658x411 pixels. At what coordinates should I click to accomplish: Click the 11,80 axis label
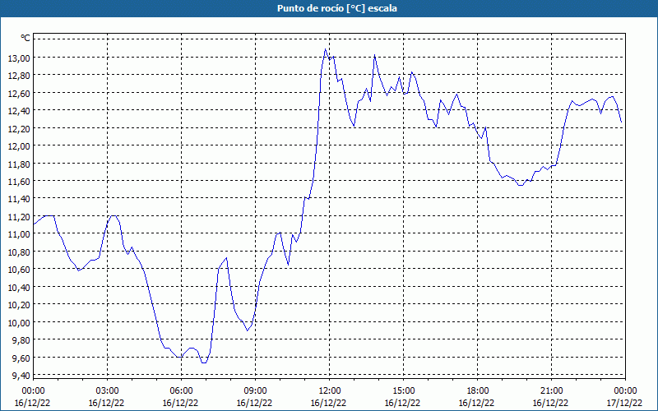(19, 164)
